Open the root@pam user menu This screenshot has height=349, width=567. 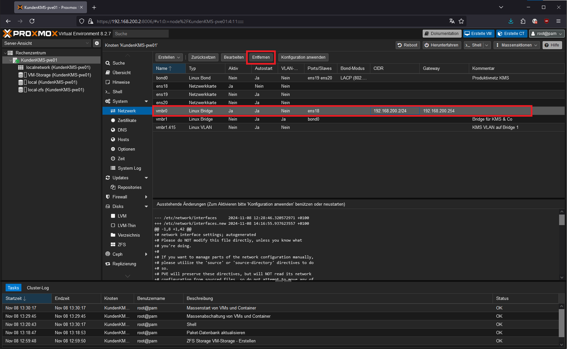547,34
